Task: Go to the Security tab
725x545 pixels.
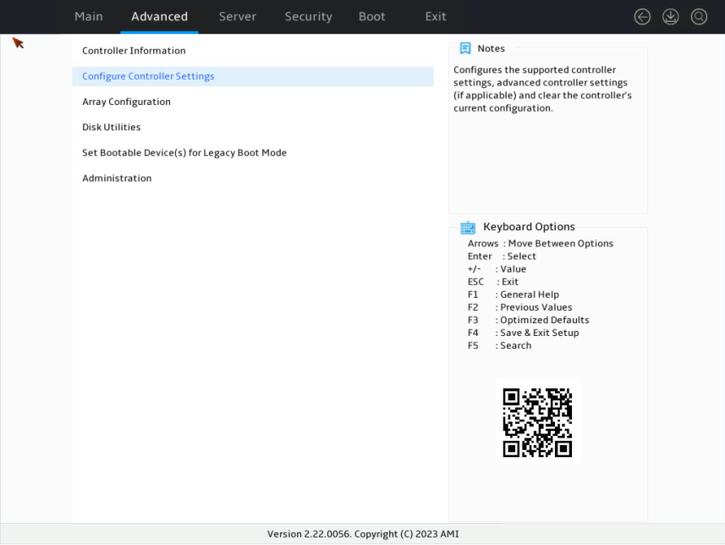Action: (309, 17)
